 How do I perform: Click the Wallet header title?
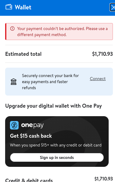pos(23,7)
